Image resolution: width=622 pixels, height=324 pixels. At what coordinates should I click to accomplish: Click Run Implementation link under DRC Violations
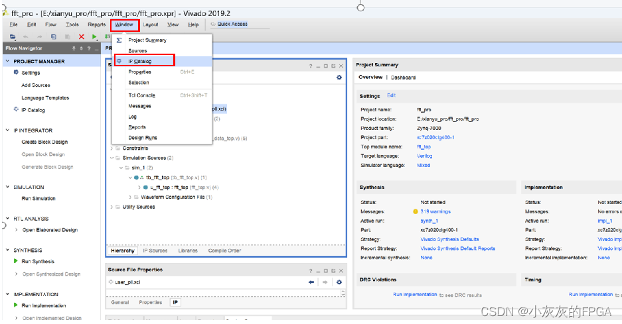point(415,295)
